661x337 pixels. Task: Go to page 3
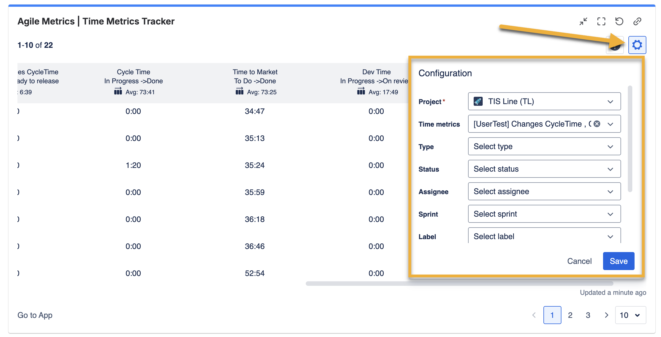tap(588, 315)
